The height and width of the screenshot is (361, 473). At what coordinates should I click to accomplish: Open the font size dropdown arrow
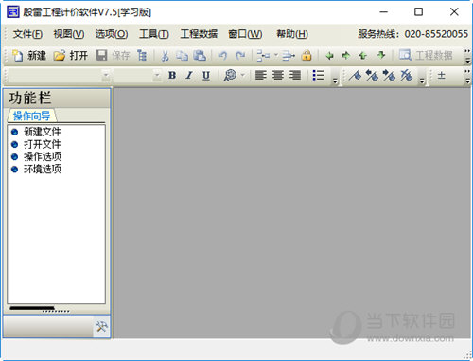[x=157, y=76]
